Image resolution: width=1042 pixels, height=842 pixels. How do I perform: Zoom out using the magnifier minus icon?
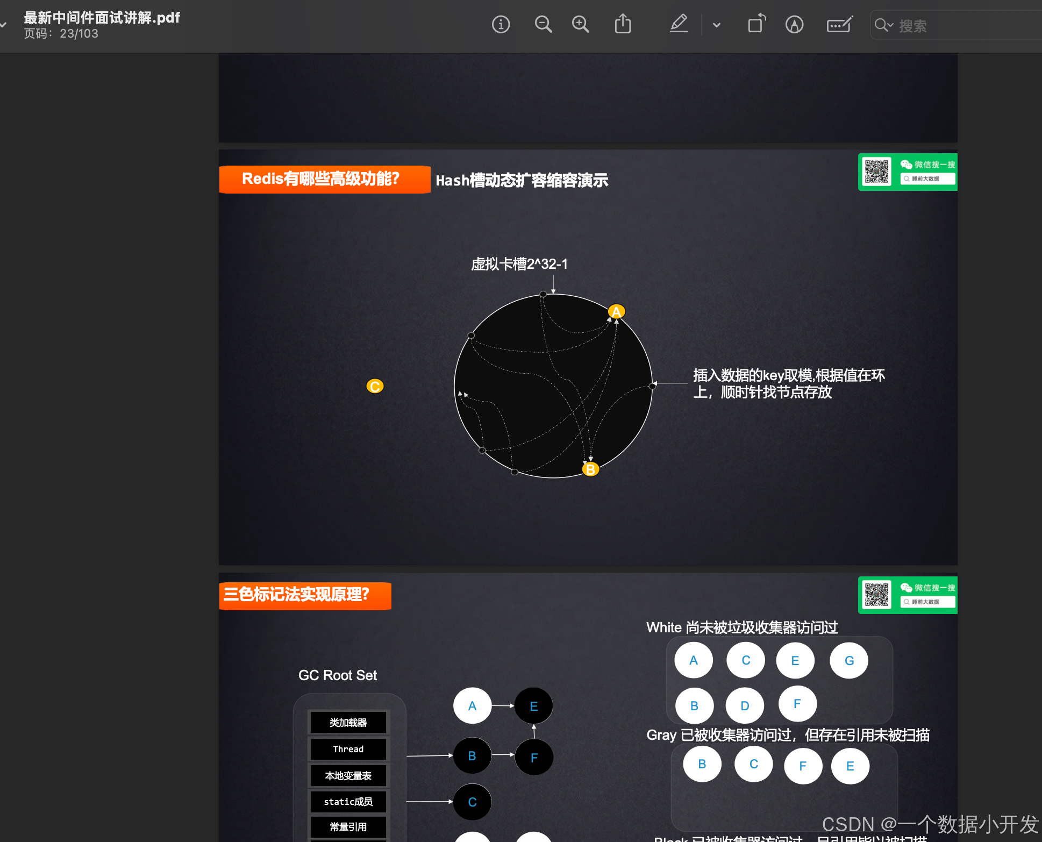(x=543, y=25)
